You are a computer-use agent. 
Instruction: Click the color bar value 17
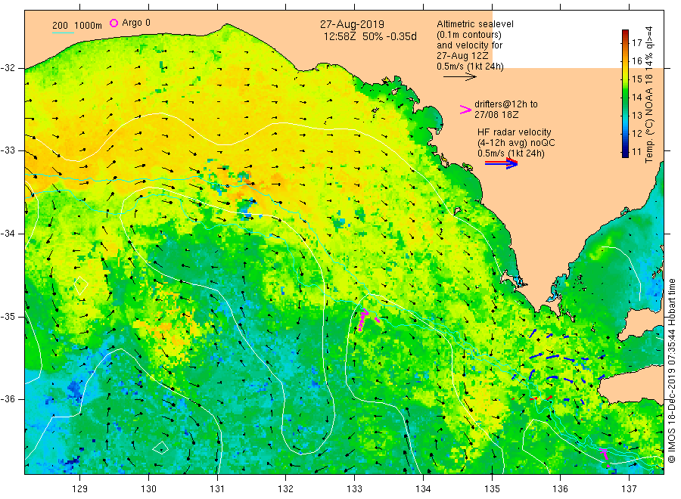click(636, 42)
